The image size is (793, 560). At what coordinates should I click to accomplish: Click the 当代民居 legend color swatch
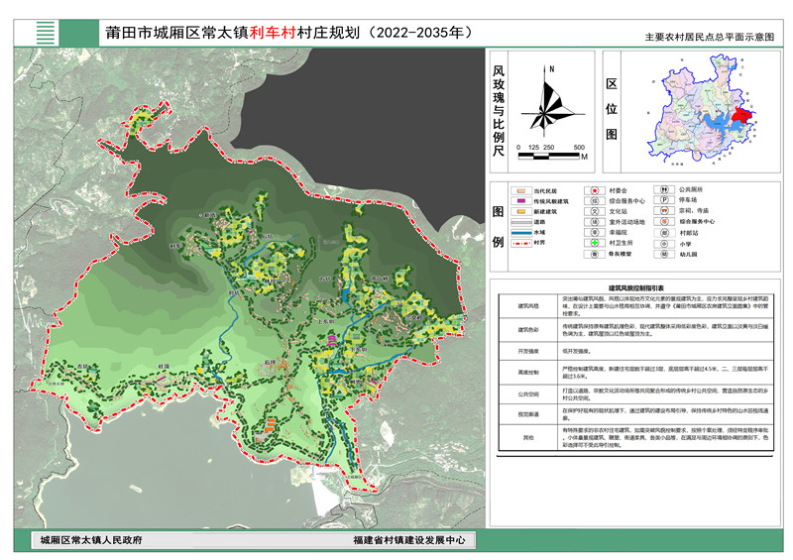(519, 188)
